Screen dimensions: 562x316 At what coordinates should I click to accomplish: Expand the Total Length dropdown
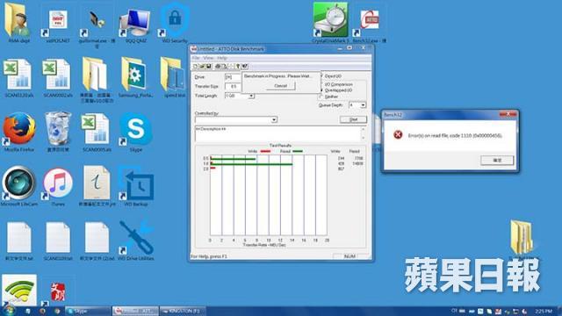click(x=251, y=96)
